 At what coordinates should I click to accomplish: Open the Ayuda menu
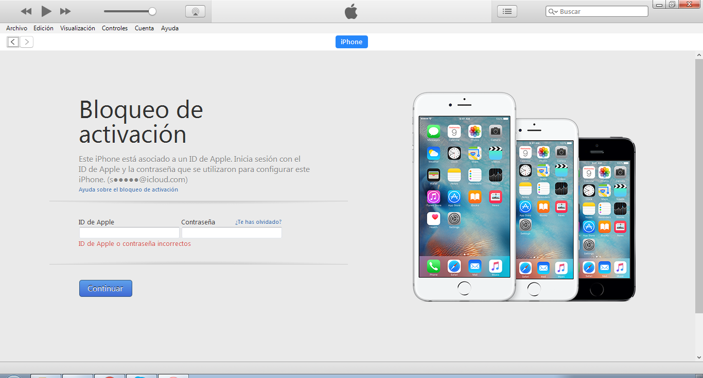[x=170, y=28]
